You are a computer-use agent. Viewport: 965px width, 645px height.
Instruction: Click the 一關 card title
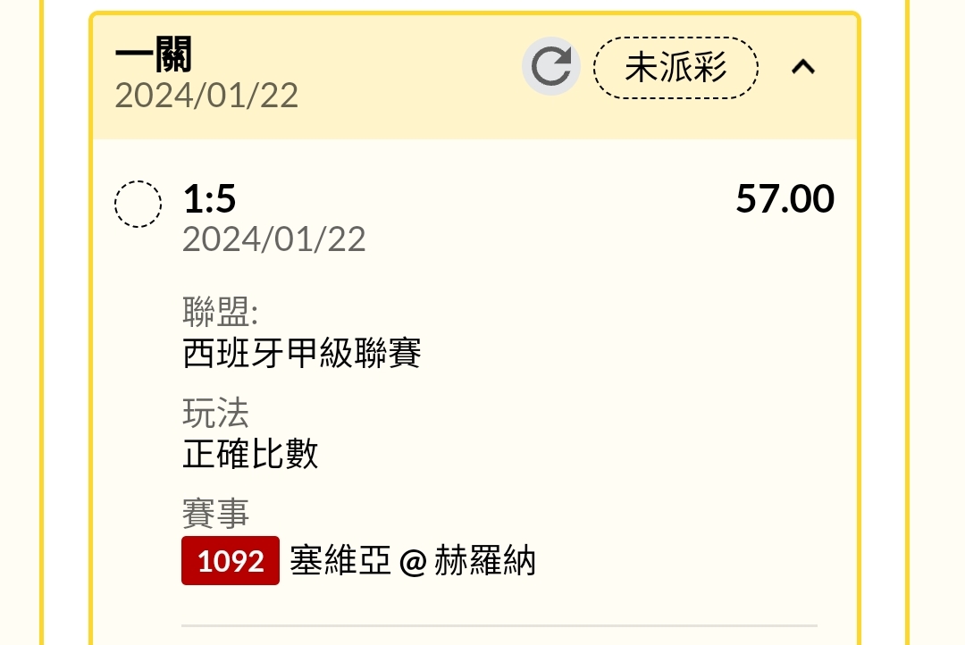tap(153, 56)
